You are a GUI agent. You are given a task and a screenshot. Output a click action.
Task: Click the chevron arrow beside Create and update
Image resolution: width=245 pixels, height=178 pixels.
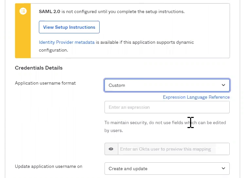pyautogui.click(x=223, y=169)
